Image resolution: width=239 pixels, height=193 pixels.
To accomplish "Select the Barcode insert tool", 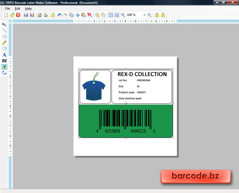I will (4, 61).
